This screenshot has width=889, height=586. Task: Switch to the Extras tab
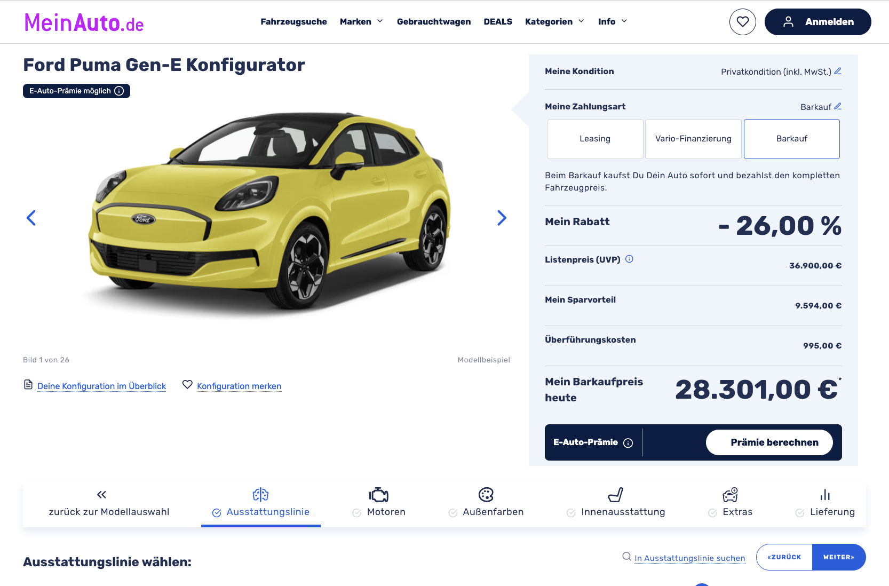[x=730, y=504]
